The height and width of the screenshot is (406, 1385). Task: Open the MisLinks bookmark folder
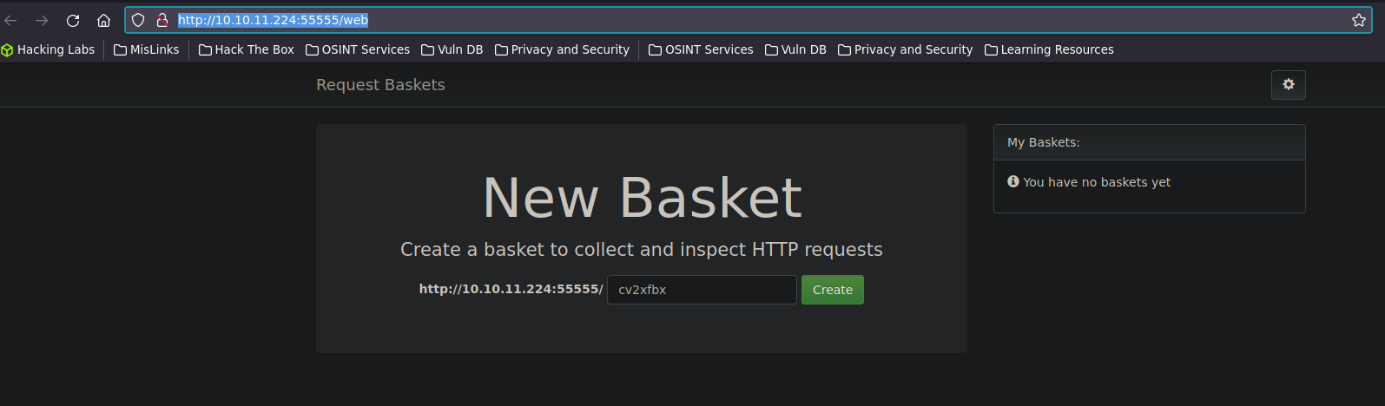(x=147, y=49)
